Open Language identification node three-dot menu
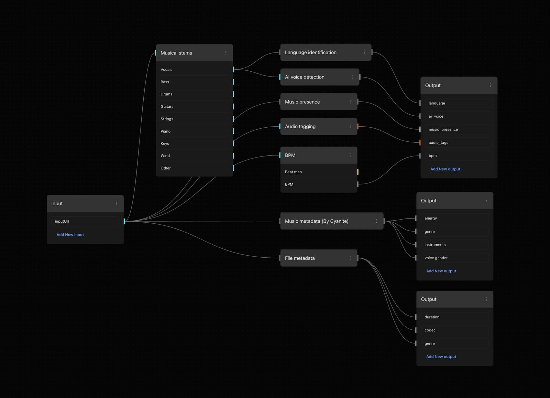Image resolution: width=550 pixels, height=398 pixels. tap(364, 52)
